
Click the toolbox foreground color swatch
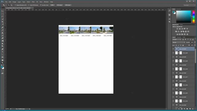[x=2, y=67]
